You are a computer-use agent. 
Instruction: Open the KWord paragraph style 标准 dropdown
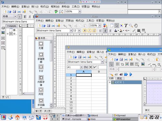click(x=15, y=16)
